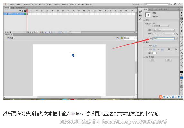Viewport: 184px width, 128px height.
Task: Click the blue fill color swatch
Action: 181,78
